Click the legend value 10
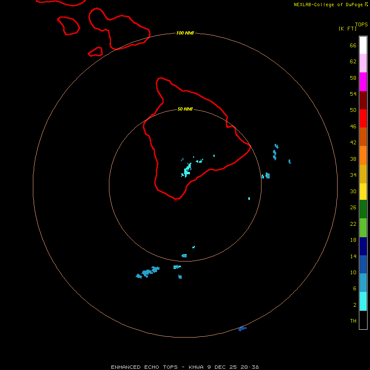The height and width of the screenshot is (370, 370). click(x=353, y=272)
